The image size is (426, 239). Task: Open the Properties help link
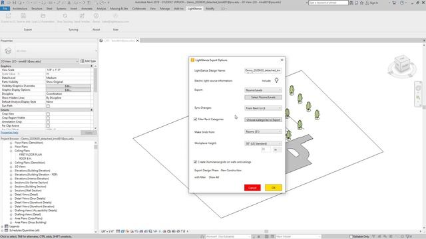[9, 133]
